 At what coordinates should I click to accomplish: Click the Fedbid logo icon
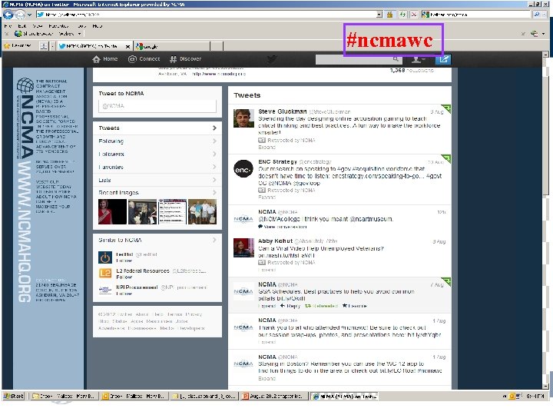(105, 257)
